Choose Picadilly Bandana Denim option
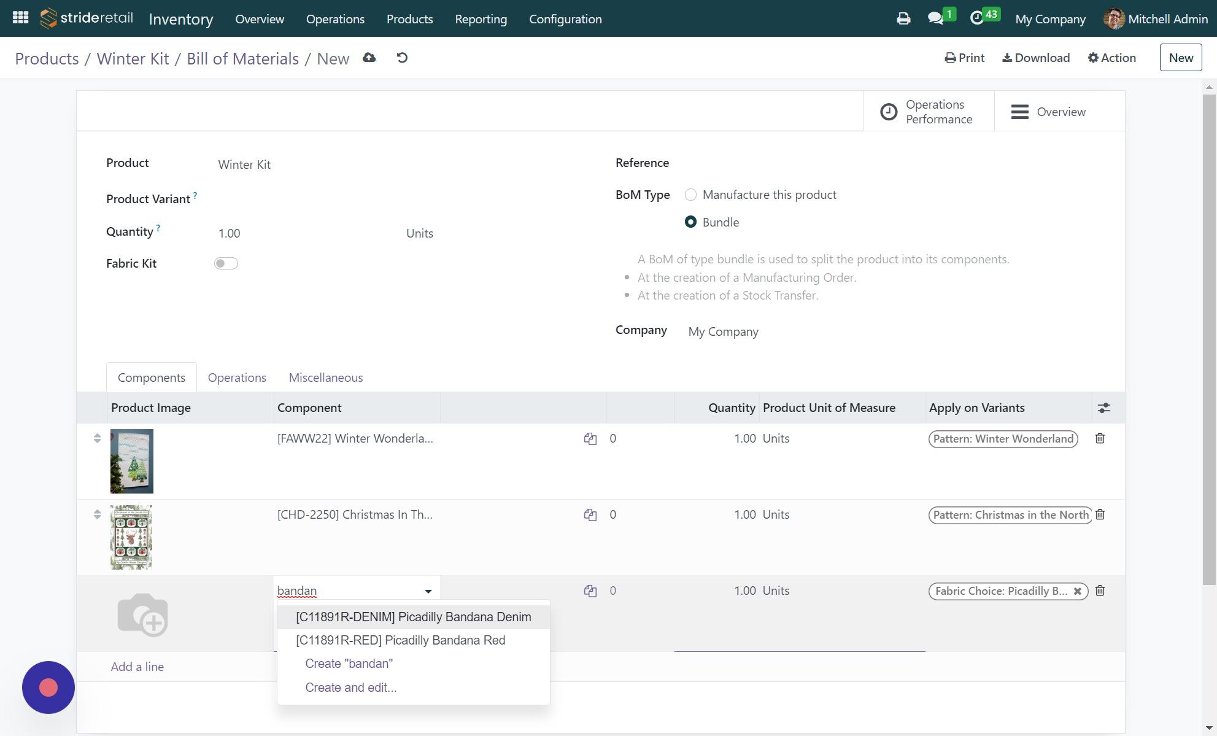The image size is (1217, 736). point(413,617)
